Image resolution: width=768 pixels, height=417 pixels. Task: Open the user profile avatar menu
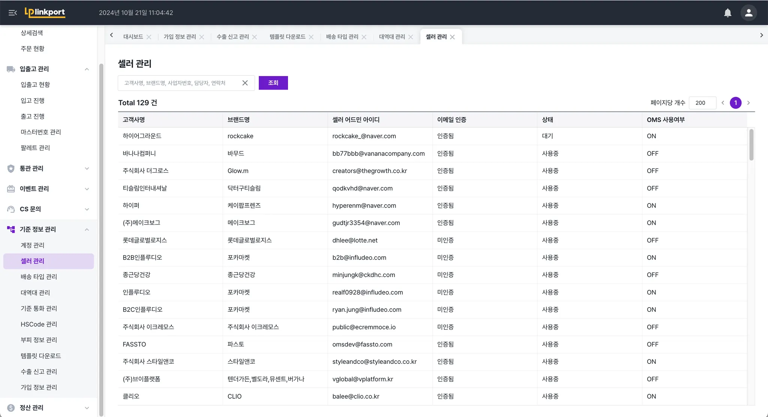click(748, 13)
